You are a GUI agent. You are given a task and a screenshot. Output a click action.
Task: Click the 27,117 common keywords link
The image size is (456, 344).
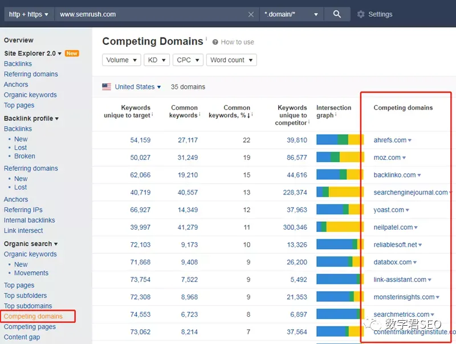click(x=188, y=140)
